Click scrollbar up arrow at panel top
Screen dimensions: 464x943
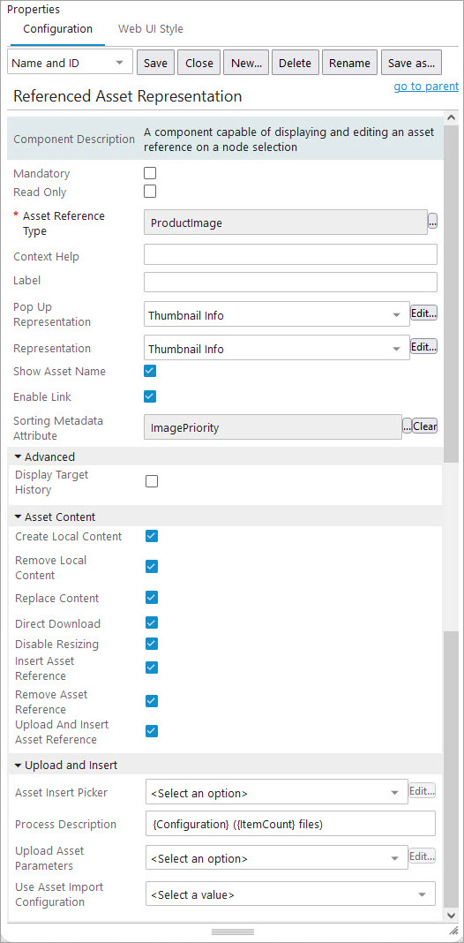(452, 117)
